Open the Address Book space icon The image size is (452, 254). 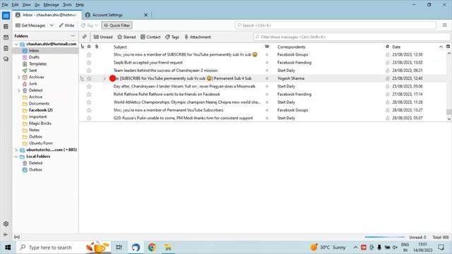6,27
